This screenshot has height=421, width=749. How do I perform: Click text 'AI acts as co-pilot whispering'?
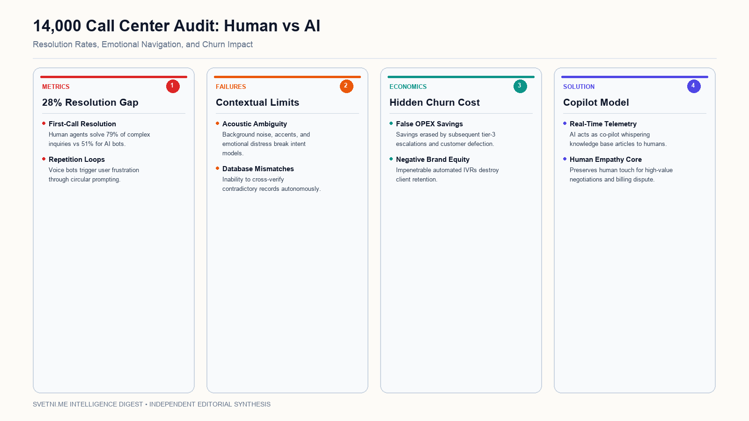point(609,134)
